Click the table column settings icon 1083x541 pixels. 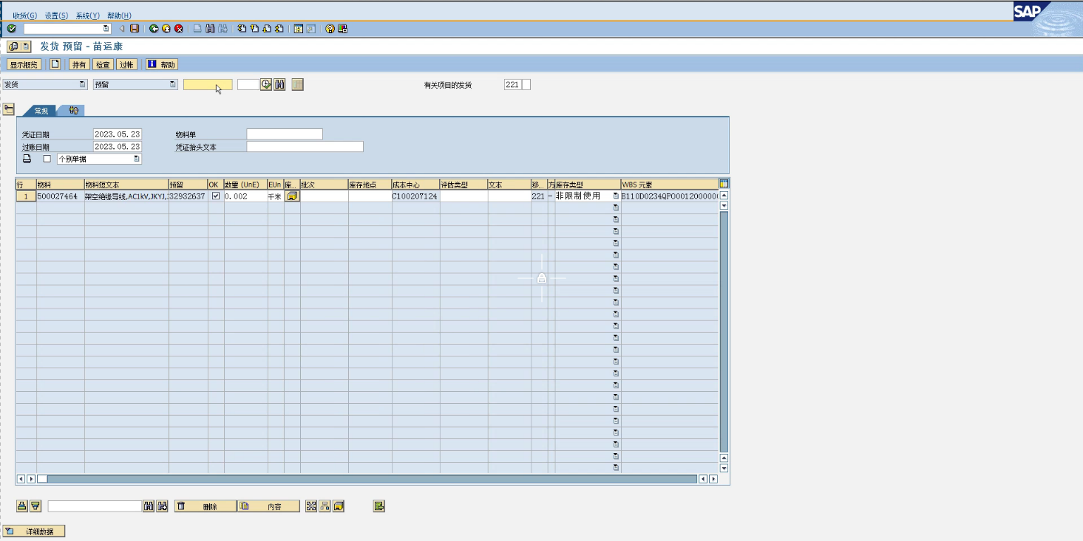[724, 184]
